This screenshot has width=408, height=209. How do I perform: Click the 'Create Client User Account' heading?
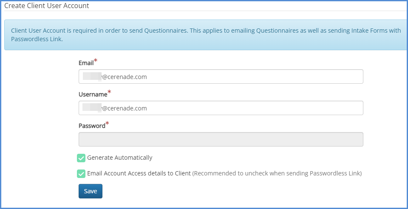(x=47, y=6)
